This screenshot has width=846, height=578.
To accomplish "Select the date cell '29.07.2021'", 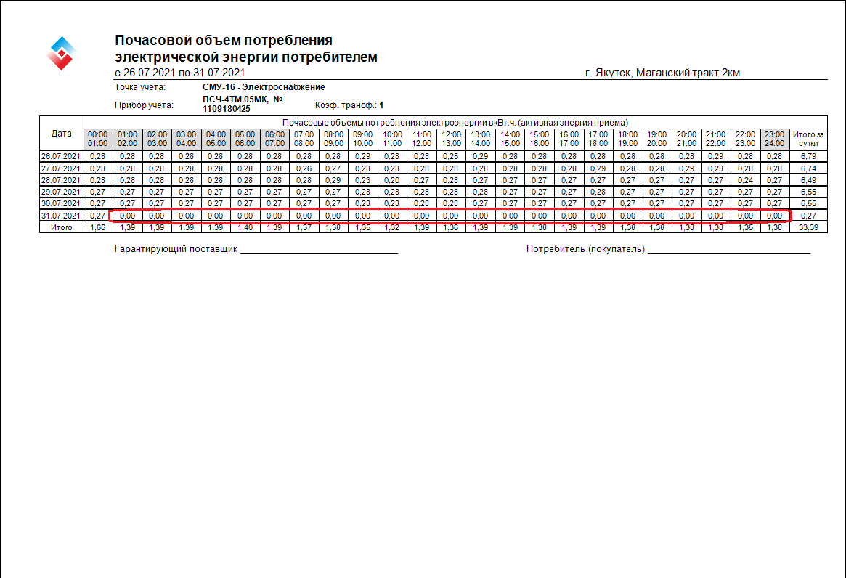I will 61,192.
